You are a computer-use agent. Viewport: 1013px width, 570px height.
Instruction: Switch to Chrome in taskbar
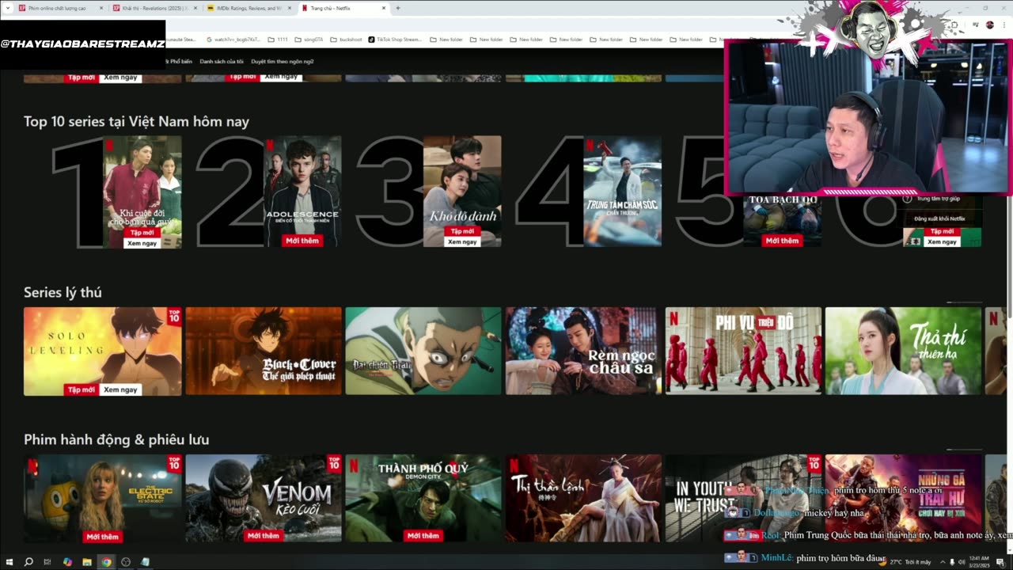(x=106, y=562)
